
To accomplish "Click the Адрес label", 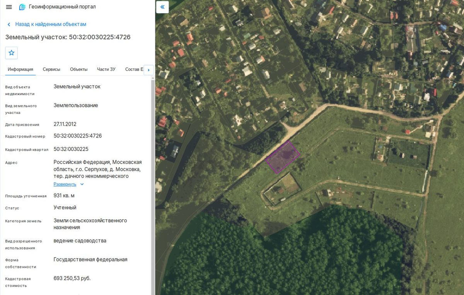I will coord(11,163).
